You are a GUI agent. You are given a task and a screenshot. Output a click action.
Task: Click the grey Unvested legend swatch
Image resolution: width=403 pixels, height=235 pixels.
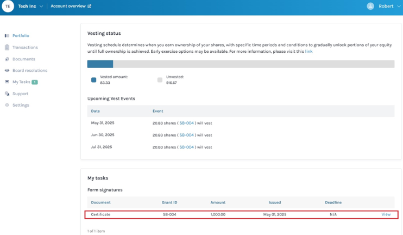160,80
